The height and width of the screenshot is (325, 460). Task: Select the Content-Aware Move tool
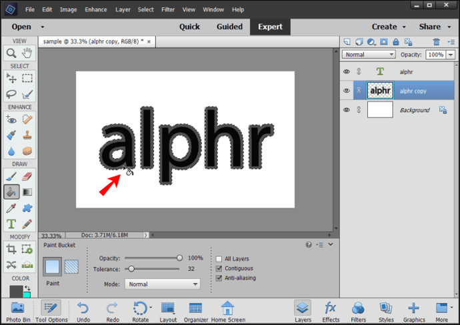[x=11, y=265]
